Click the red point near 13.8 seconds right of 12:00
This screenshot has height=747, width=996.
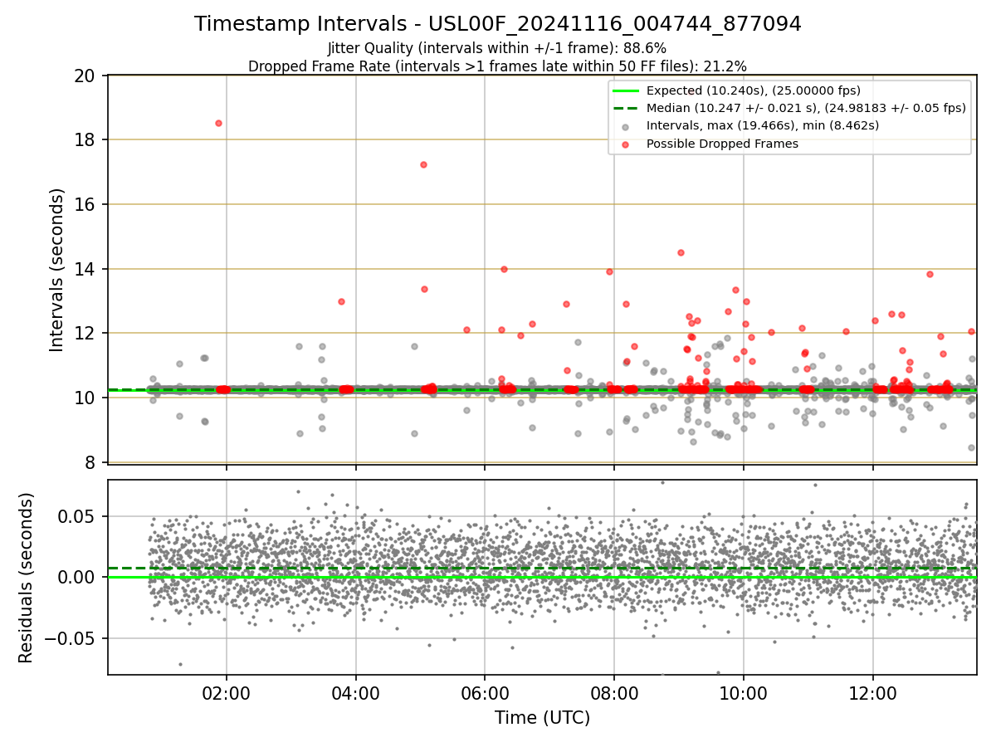point(930,274)
